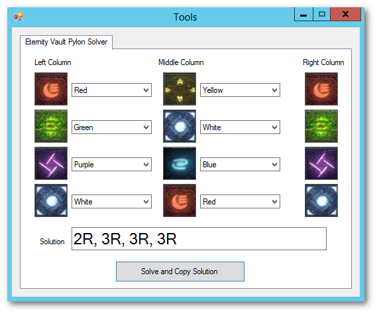
Task: Maximize the Tools window
Action: click(x=322, y=14)
